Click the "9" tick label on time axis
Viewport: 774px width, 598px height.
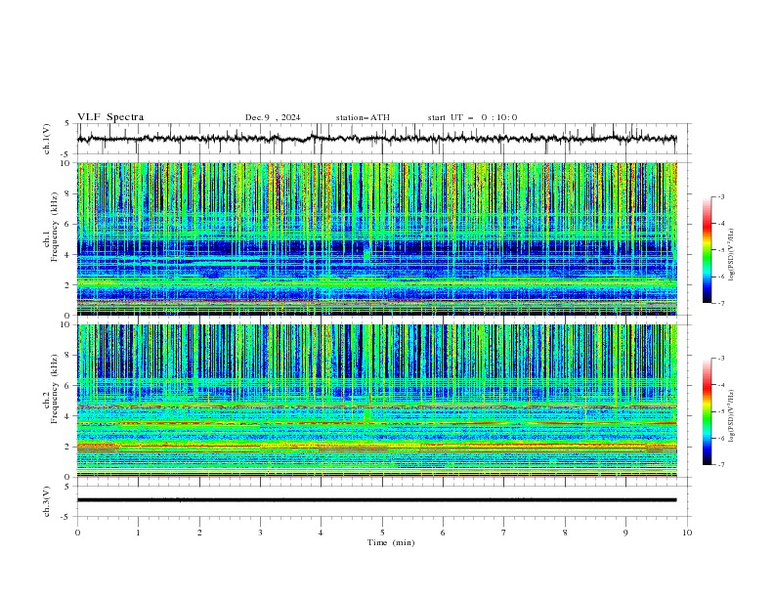(x=625, y=533)
